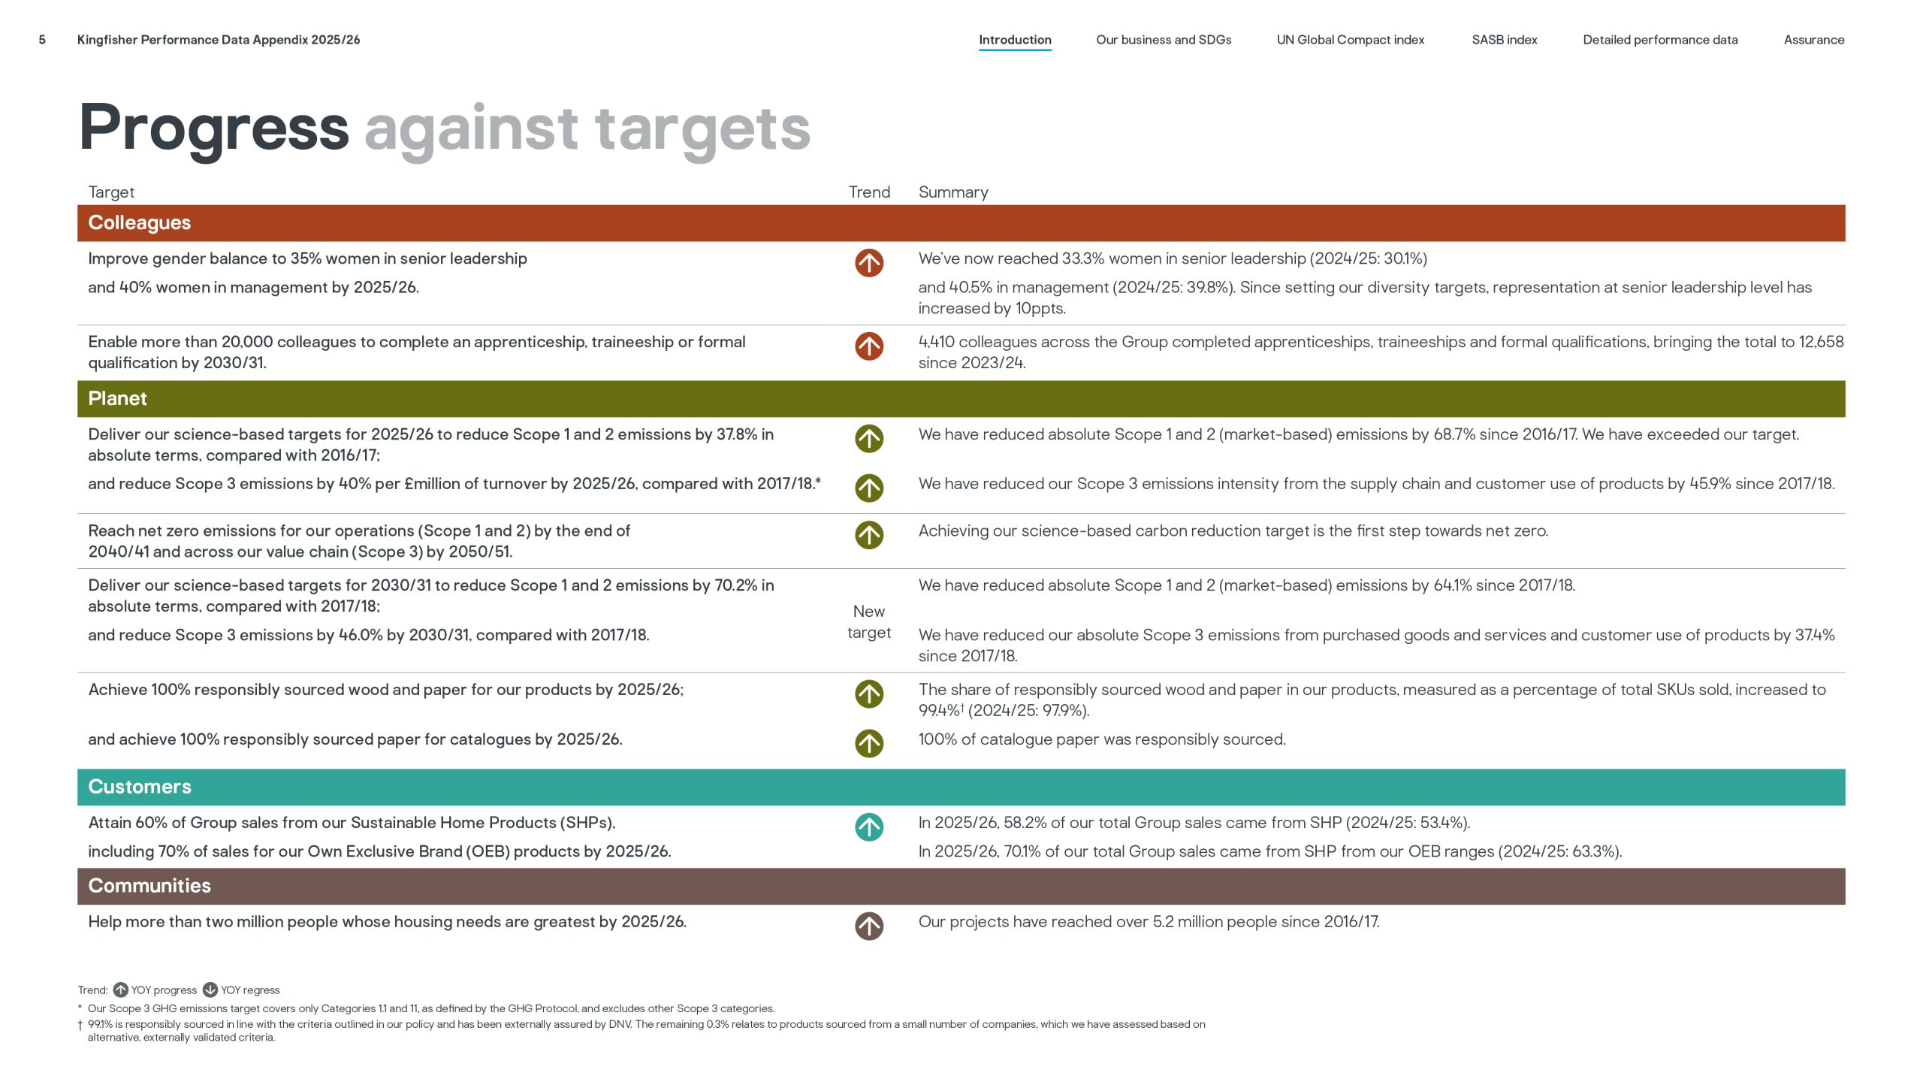This screenshot has height=1082, width=1923.
Task: Click the Planet section header bar
Action: coord(961,399)
